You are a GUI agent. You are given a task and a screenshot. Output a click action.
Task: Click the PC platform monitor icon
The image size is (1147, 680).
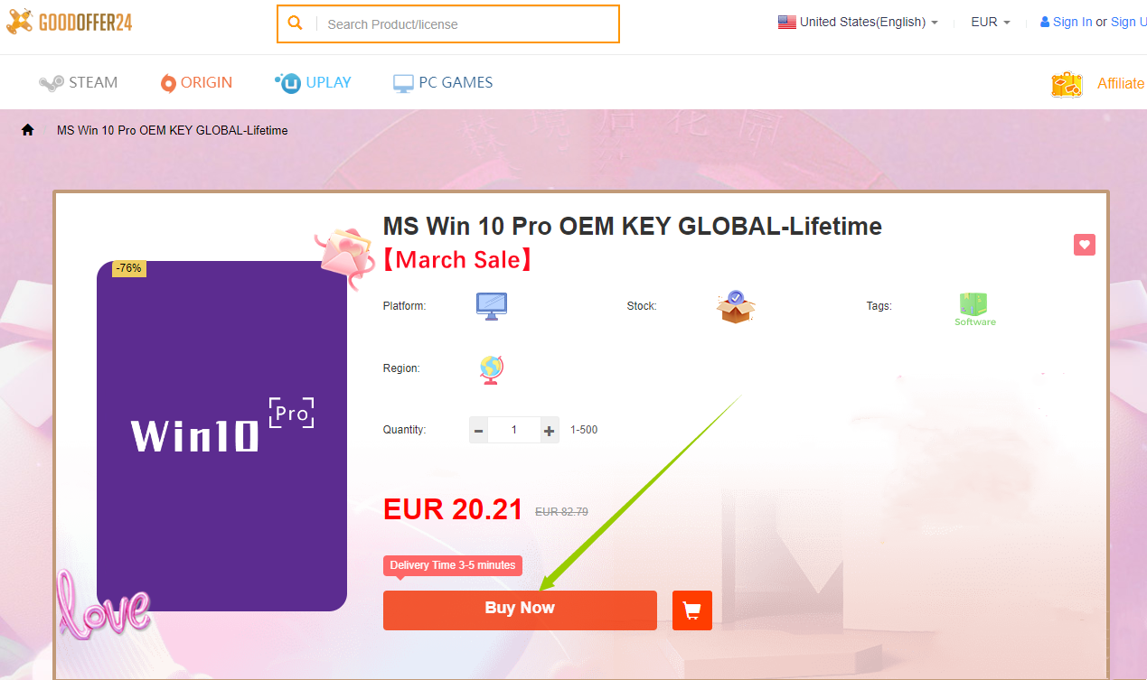pyautogui.click(x=492, y=306)
